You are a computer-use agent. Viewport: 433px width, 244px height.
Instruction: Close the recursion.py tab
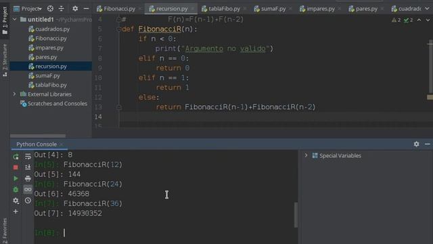tap(192, 9)
